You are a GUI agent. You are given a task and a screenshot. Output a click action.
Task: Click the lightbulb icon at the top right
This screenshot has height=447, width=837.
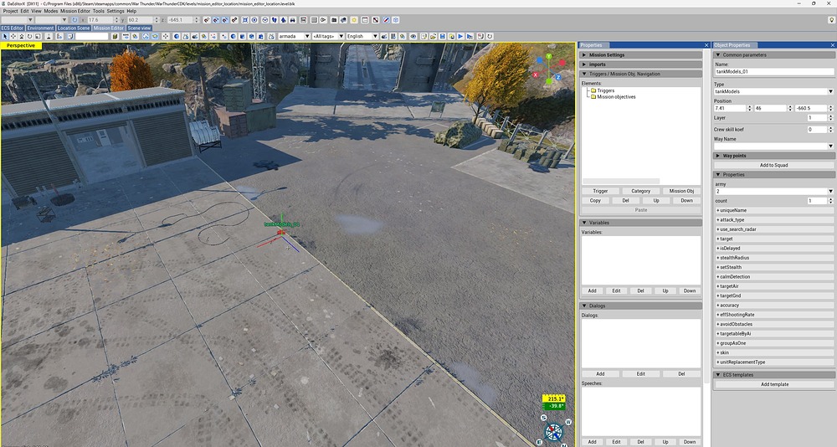[831, 20]
